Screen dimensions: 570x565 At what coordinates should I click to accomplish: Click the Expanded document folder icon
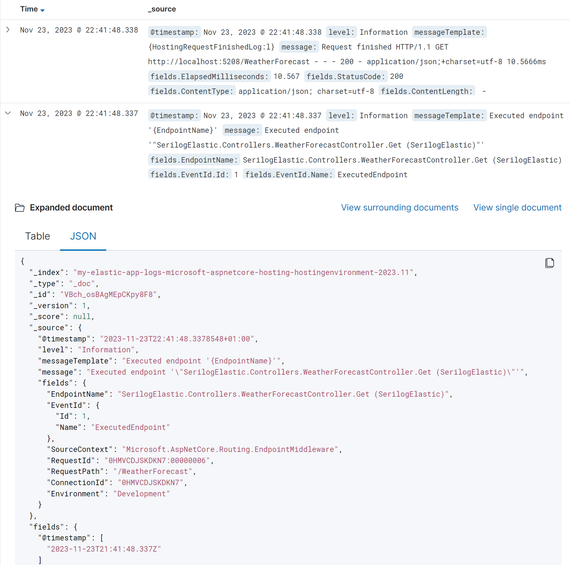pos(20,208)
